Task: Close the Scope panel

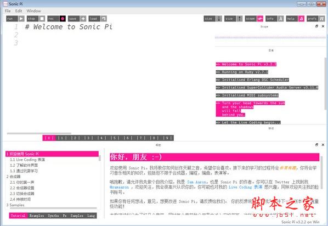Action: 323,26
